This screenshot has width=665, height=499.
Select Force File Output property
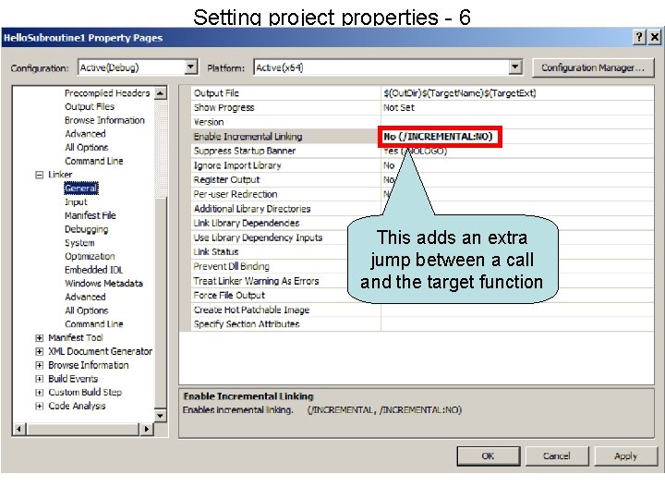pyautogui.click(x=423, y=296)
